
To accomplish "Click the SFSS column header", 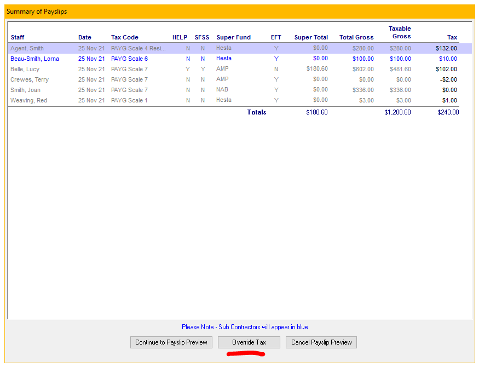I will 202,37.
